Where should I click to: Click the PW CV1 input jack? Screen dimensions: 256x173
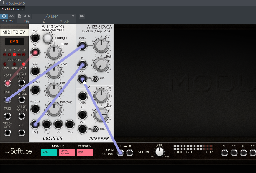[35, 90]
